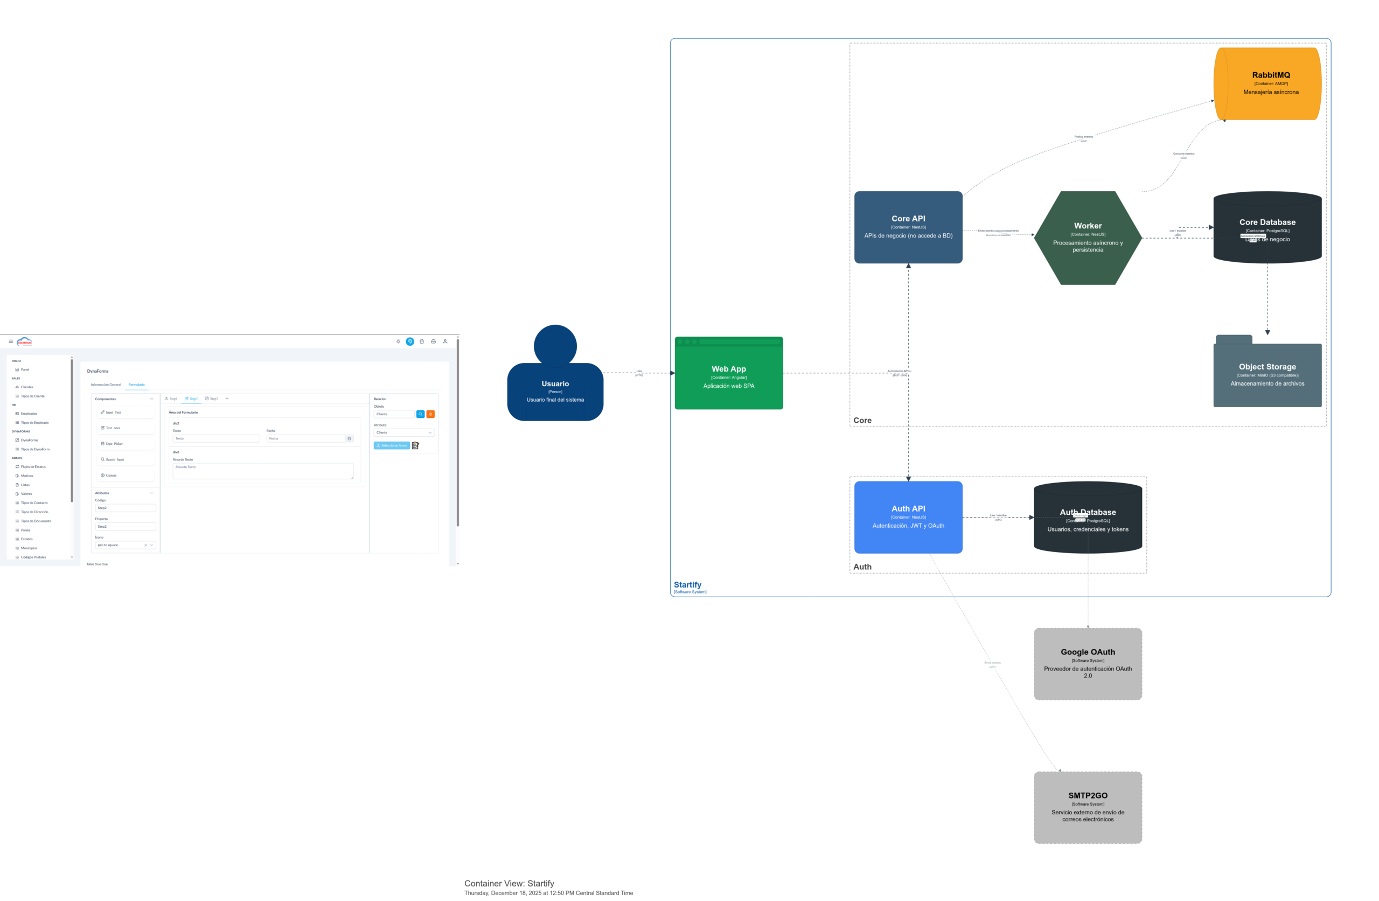This screenshot has height=901, width=1379.
Task: Collapse the Componentes panel
Action: pyautogui.click(x=152, y=399)
